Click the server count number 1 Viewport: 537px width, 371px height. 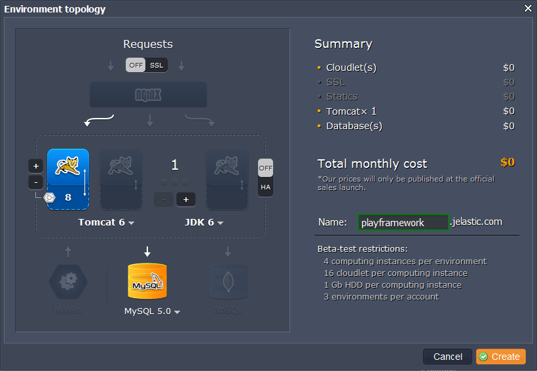coord(175,165)
